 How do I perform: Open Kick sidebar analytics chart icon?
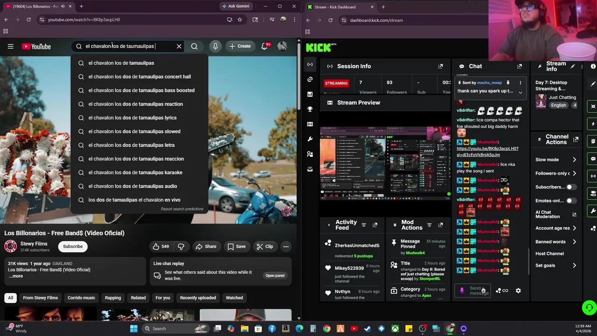(x=310, y=94)
